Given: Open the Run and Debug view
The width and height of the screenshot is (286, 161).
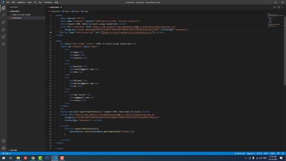Looking at the screenshot, I should point(4,30).
